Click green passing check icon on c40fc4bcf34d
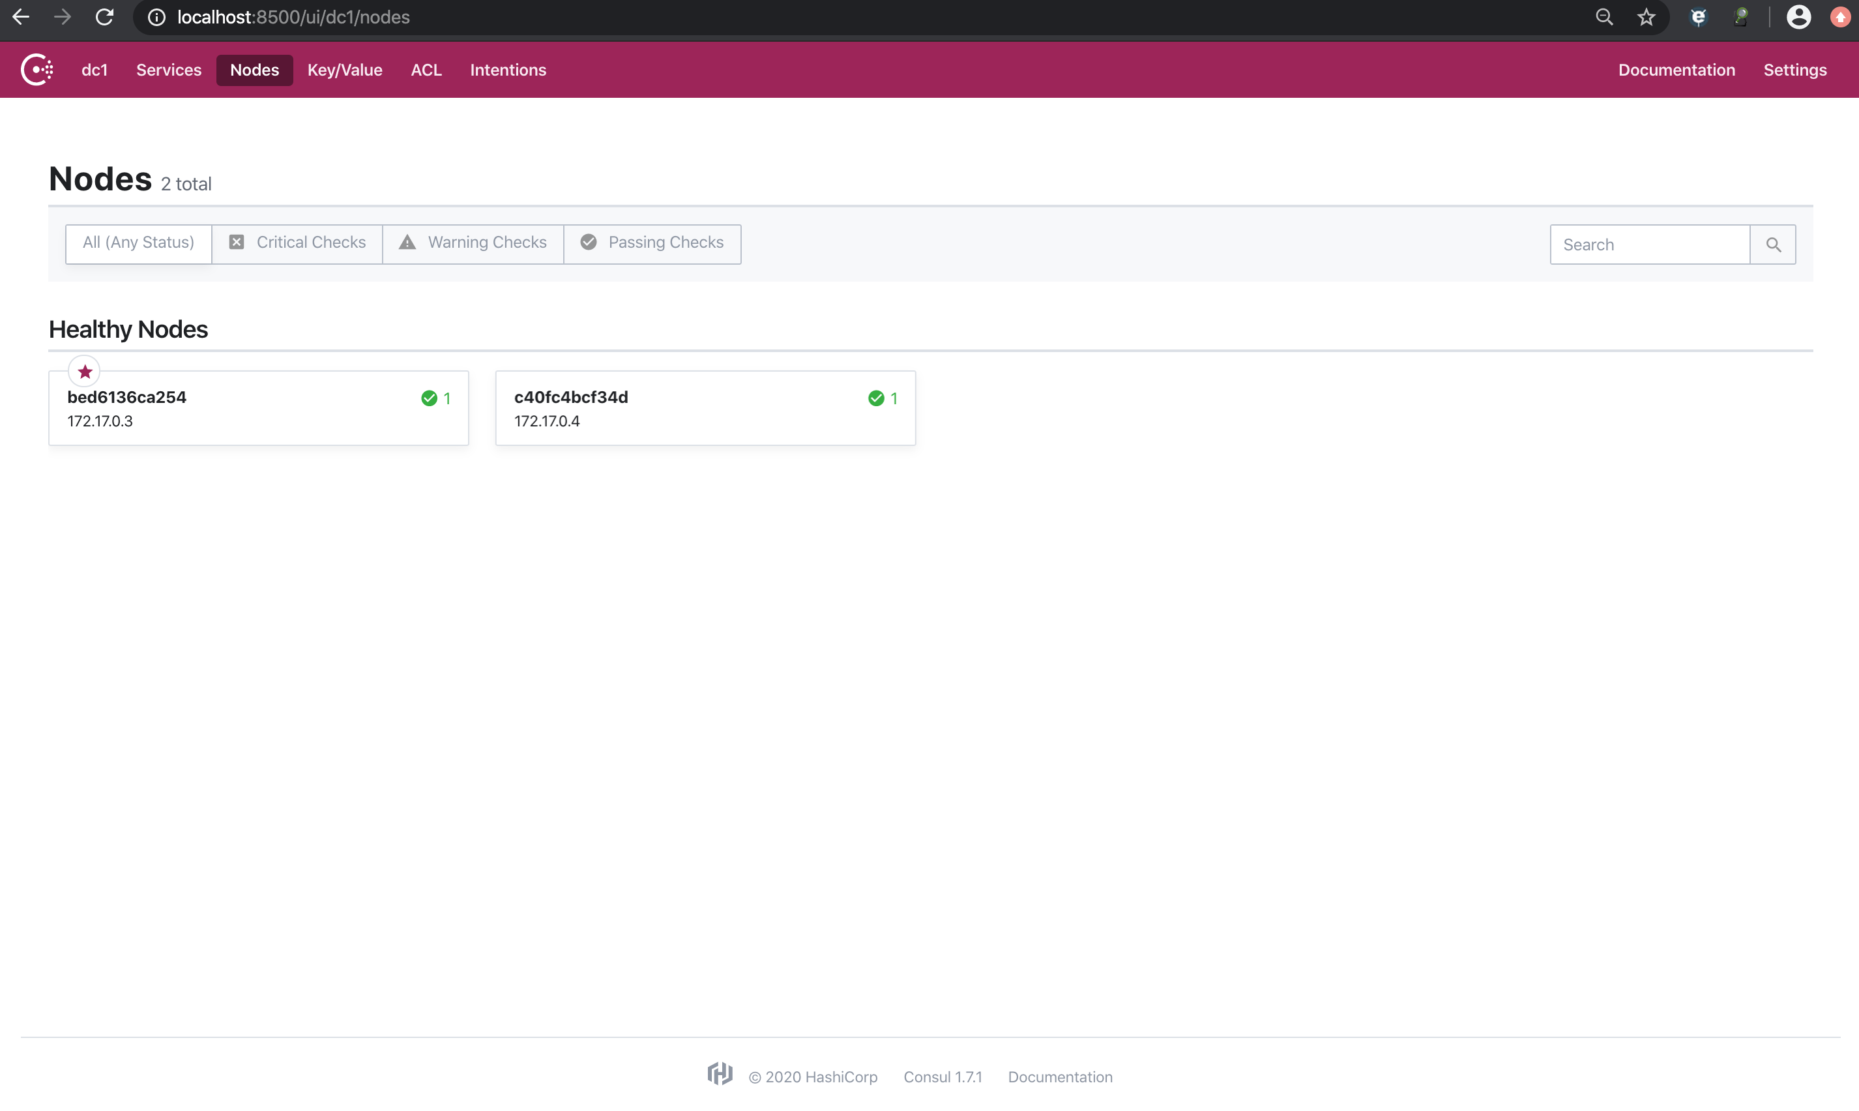 click(x=875, y=398)
